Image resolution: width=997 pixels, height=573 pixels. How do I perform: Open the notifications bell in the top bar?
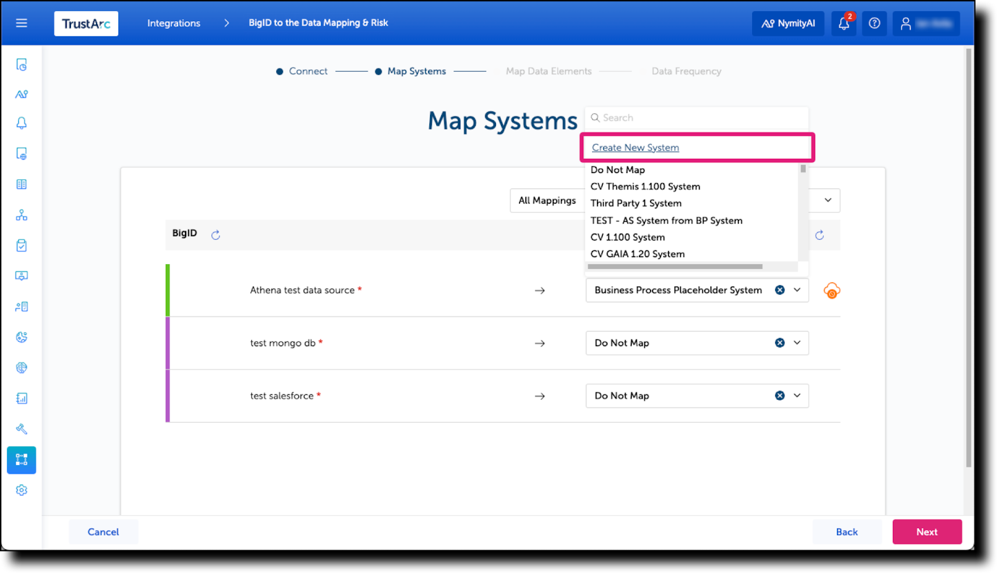point(843,23)
